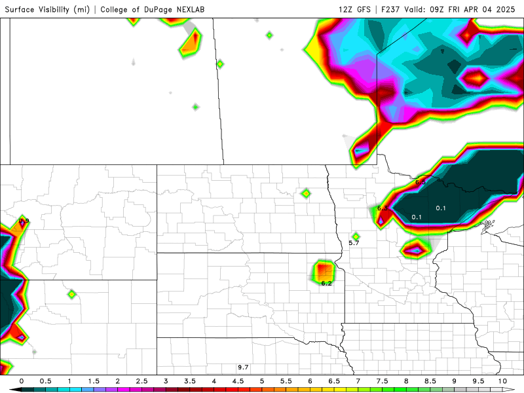Viewport: 524px width, 393px height.
Task: Click the "College of DuPage NEXLAB" label
Action: (153, 10)
